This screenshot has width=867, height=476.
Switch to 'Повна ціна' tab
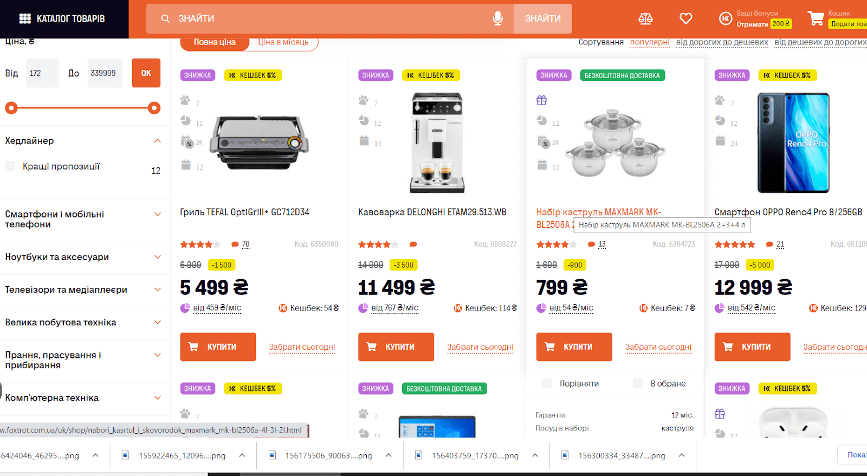point(215,42)
